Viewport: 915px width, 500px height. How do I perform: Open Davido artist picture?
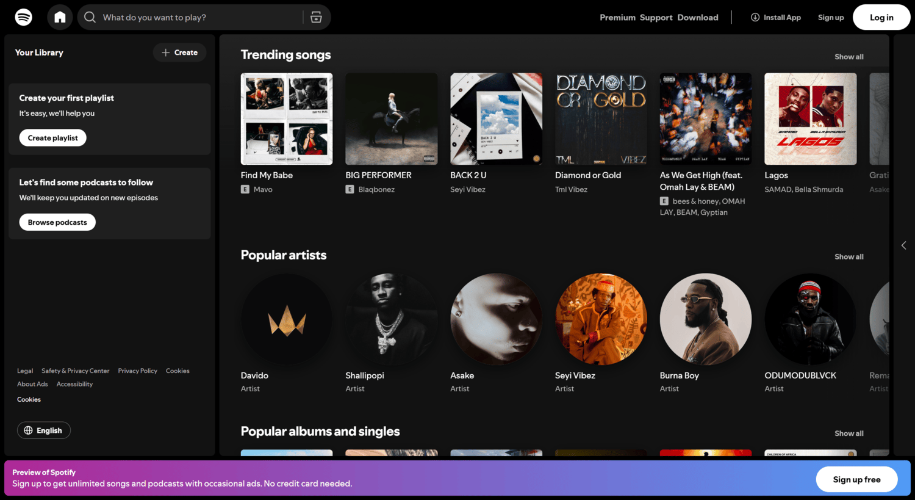coord(287,319)
